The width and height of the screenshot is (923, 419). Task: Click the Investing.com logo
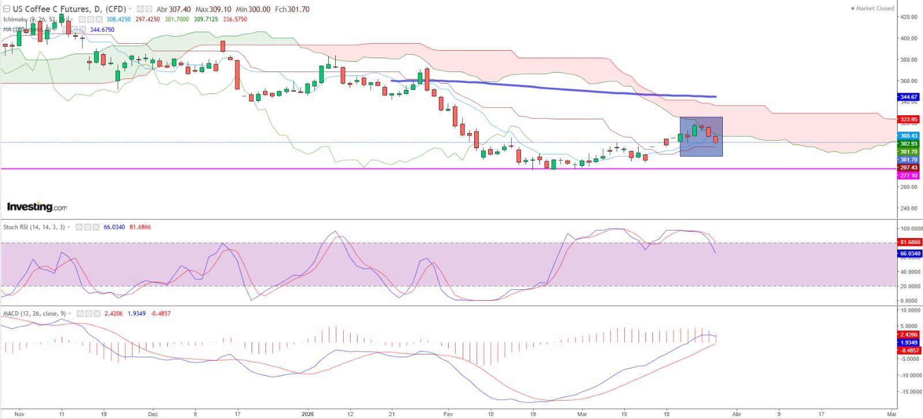coord(36,207)
